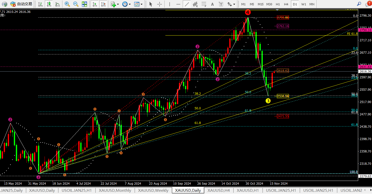Switch chart to bar chart mode
This screenshot has width=372, height=194.
[x=40, y=4]
